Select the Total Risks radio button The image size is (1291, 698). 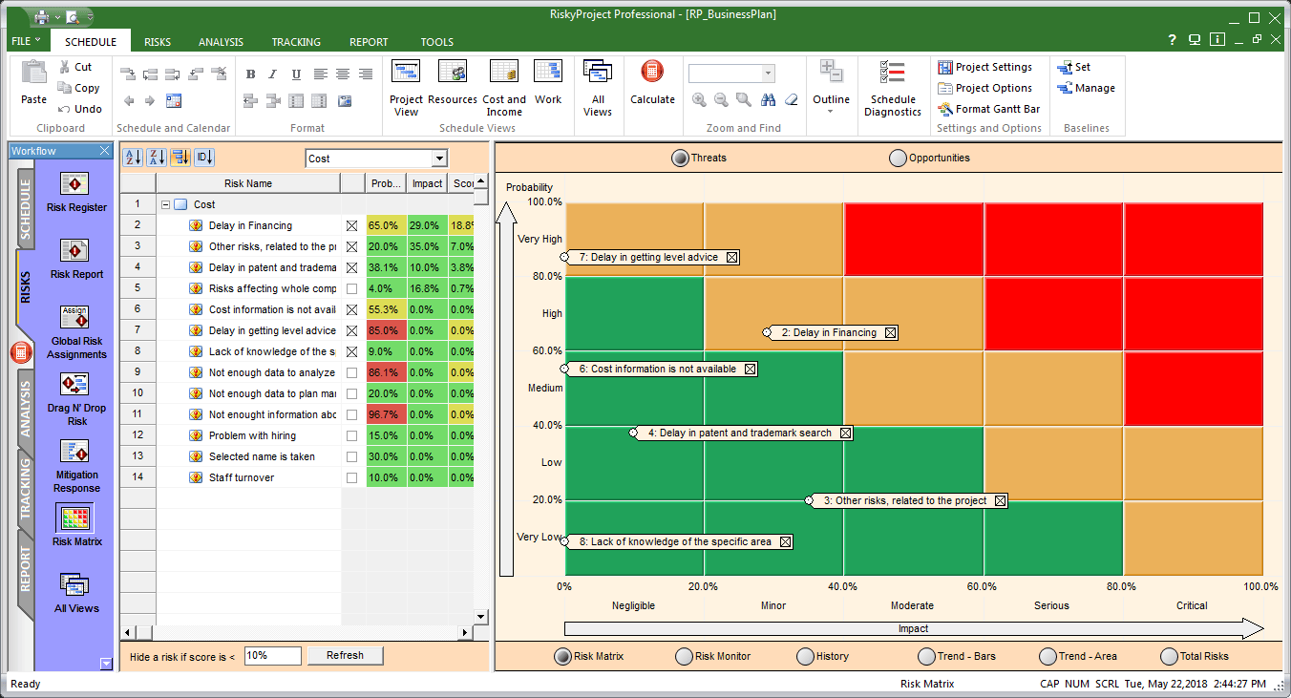pyautogui.click(x=1169, y=657)
